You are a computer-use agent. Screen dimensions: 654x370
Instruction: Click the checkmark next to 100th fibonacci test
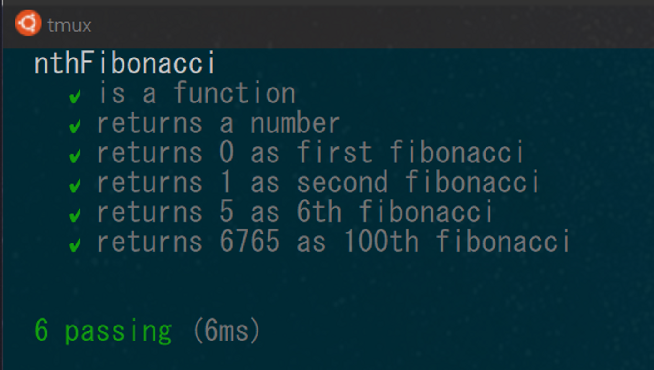click(75, 245)
